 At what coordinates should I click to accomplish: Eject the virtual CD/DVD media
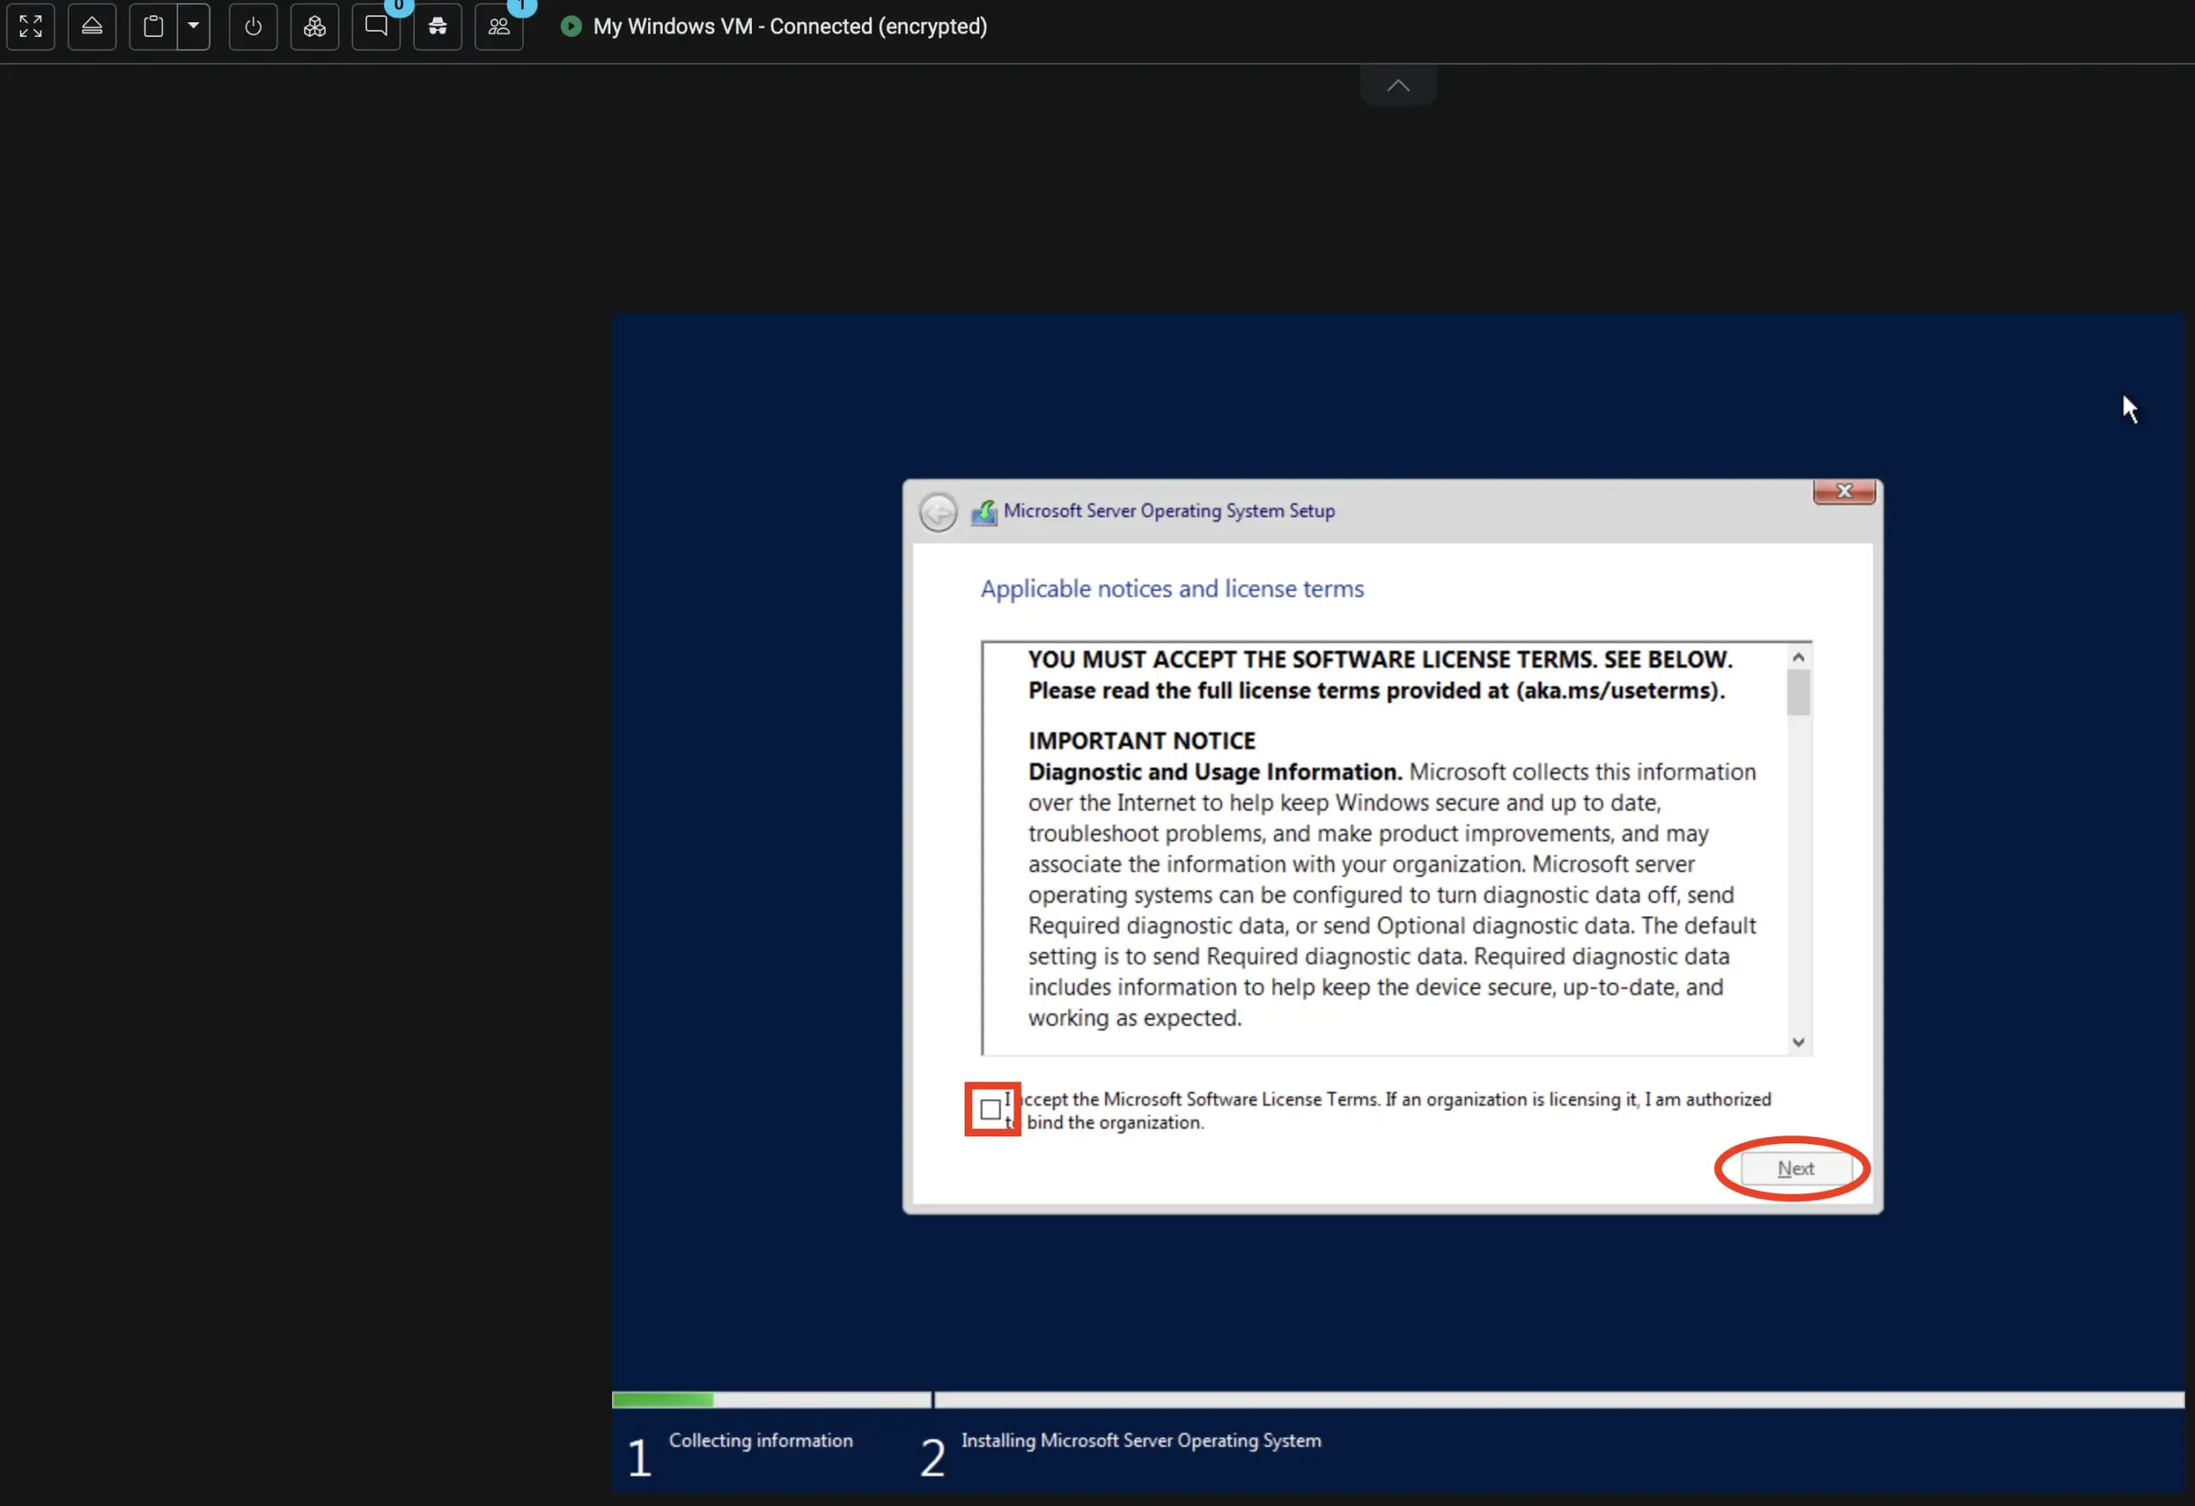pyautogui.click(x=92, y=27)
